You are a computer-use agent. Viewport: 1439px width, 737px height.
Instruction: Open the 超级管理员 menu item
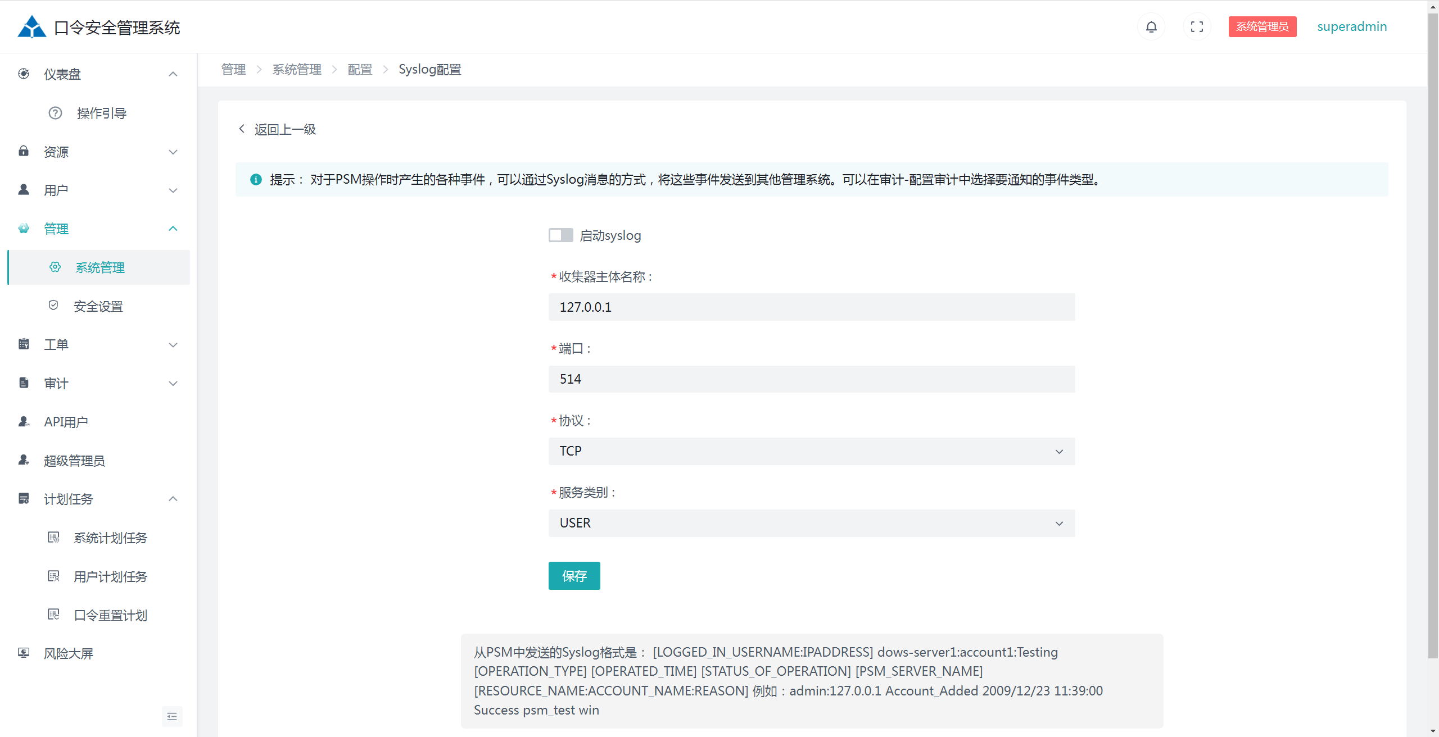(74, 461)
